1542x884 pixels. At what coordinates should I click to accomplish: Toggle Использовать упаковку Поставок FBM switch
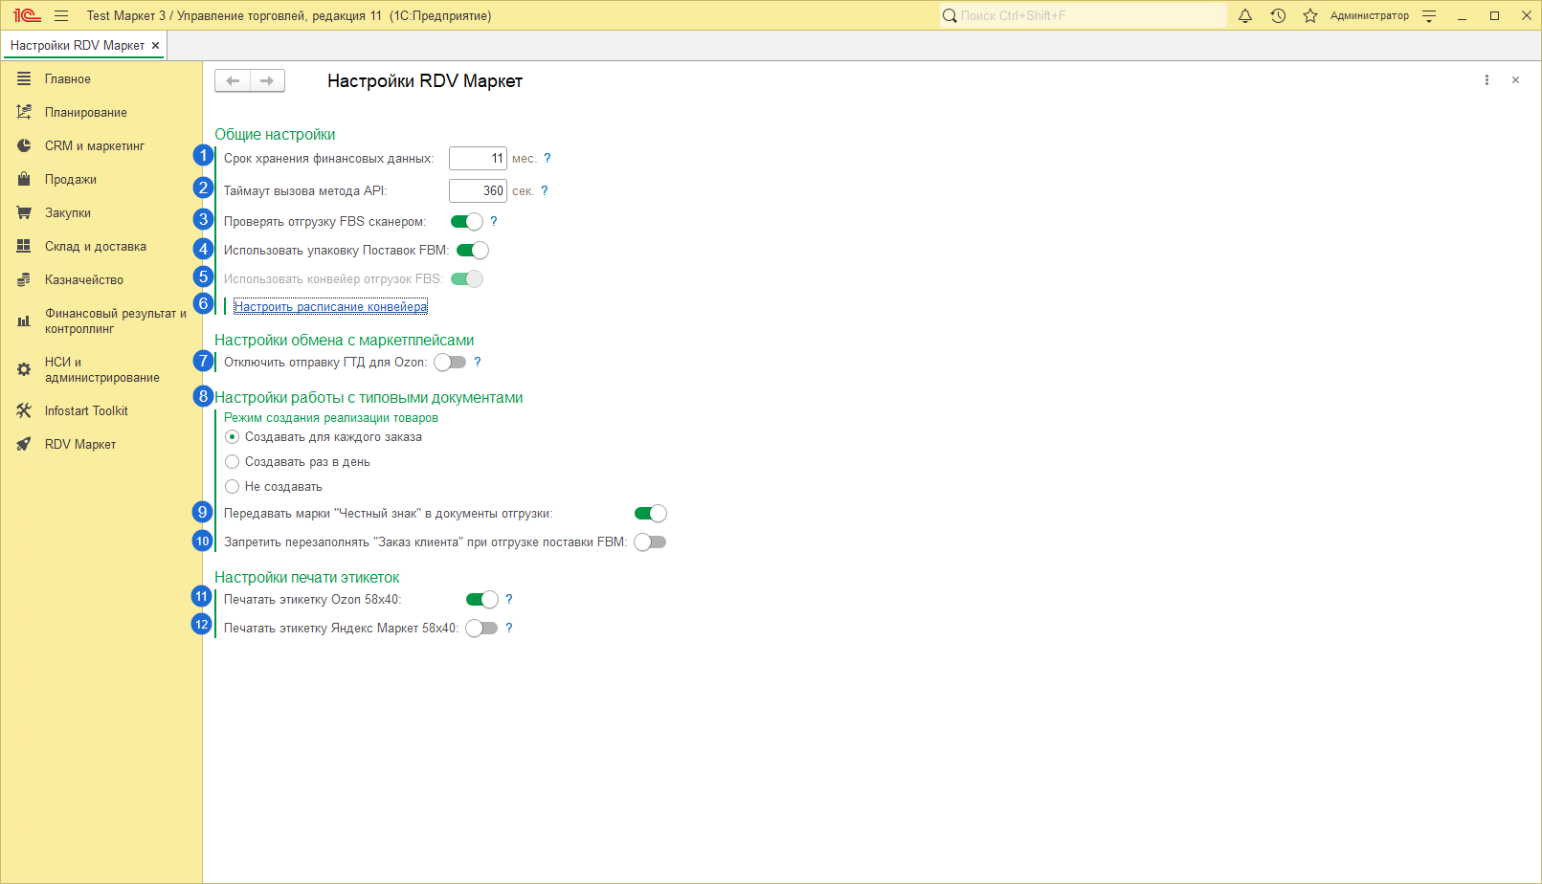point(473,251)
